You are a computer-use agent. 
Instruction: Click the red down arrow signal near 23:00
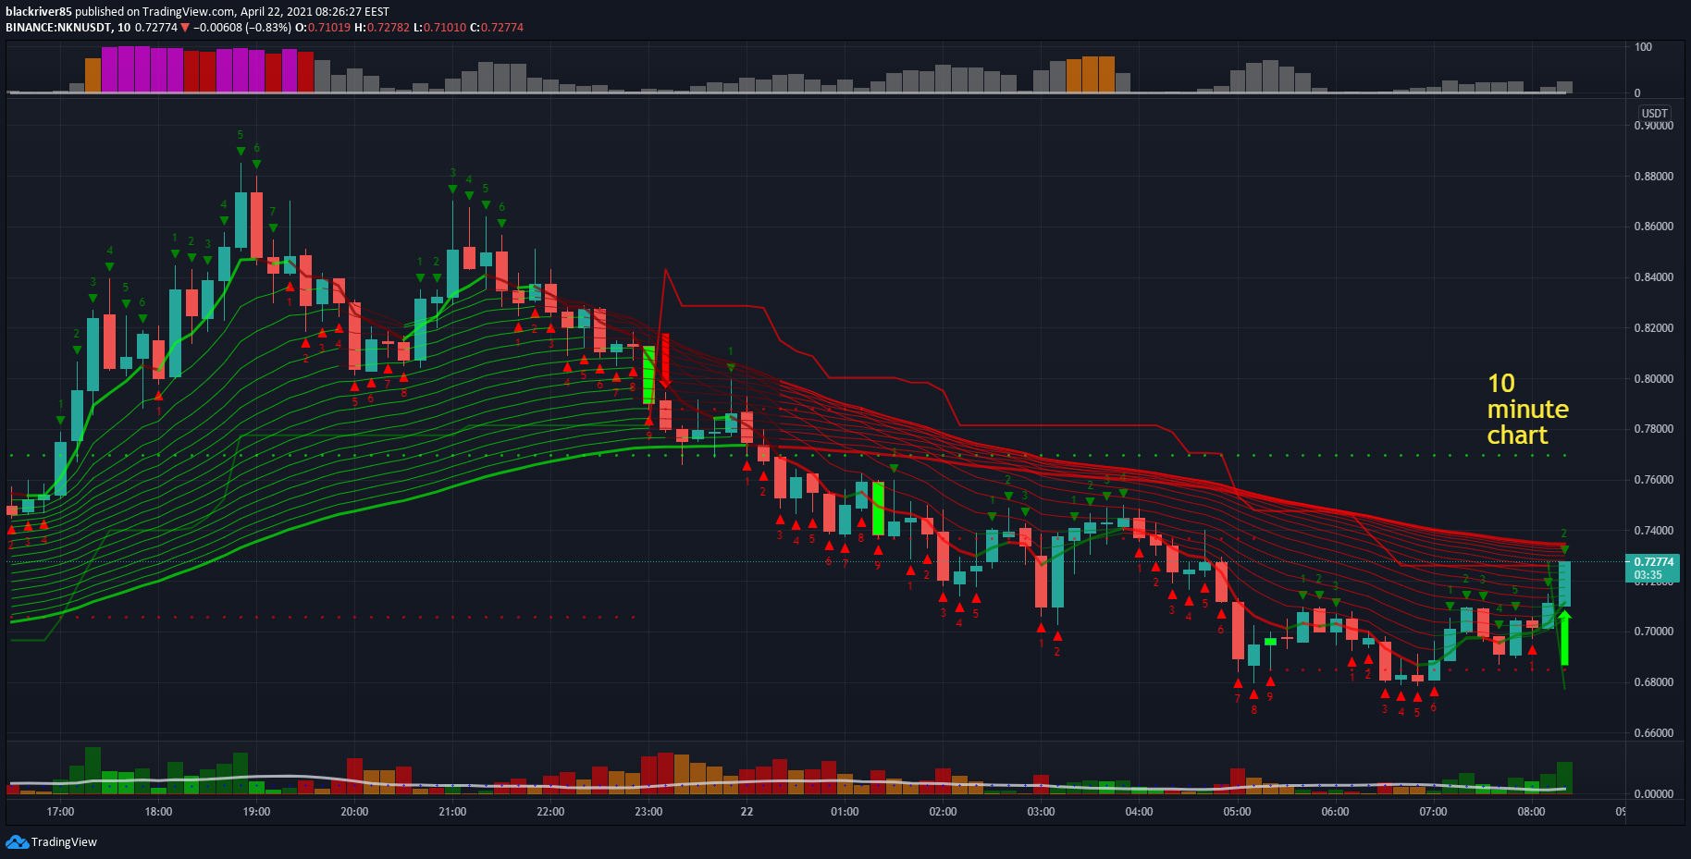(664, 362)
